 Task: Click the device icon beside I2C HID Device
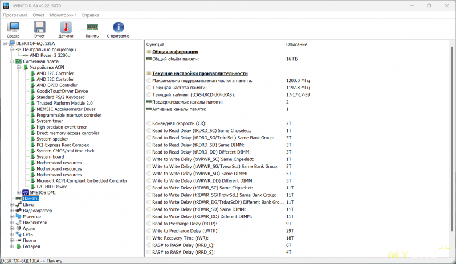32,187
